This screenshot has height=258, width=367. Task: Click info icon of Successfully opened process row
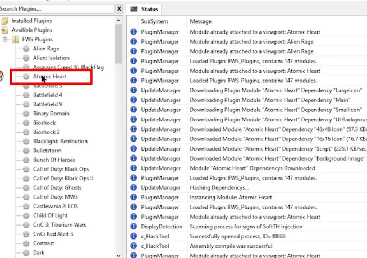[x=134, y=236]
